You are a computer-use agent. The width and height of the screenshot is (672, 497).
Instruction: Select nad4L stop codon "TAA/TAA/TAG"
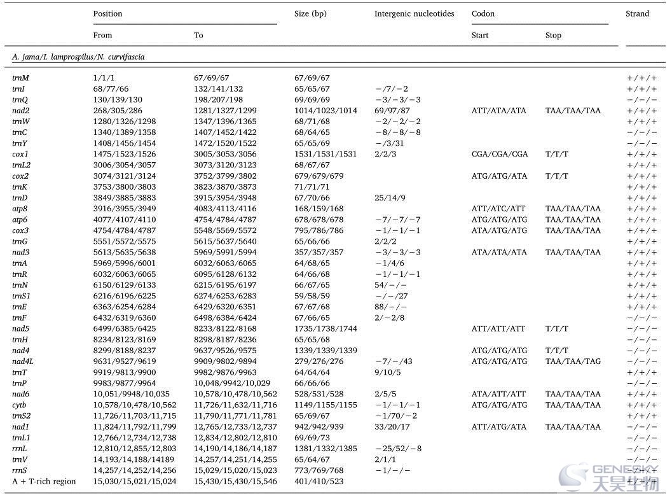click(573, 361)
